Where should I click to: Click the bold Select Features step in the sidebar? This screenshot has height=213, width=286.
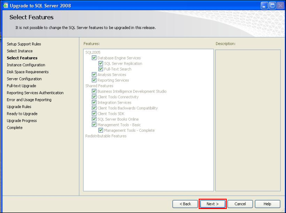pos(22,58)
